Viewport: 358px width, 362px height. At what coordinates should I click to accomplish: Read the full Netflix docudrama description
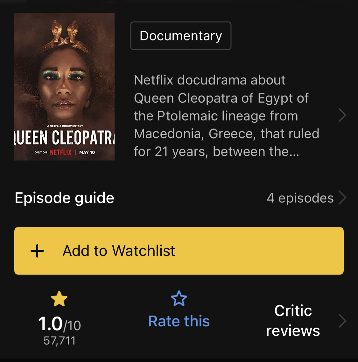[x=227, y=116]
